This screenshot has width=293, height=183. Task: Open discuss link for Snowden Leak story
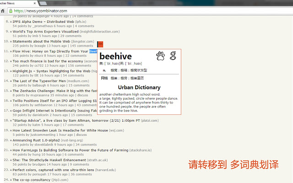81,135
